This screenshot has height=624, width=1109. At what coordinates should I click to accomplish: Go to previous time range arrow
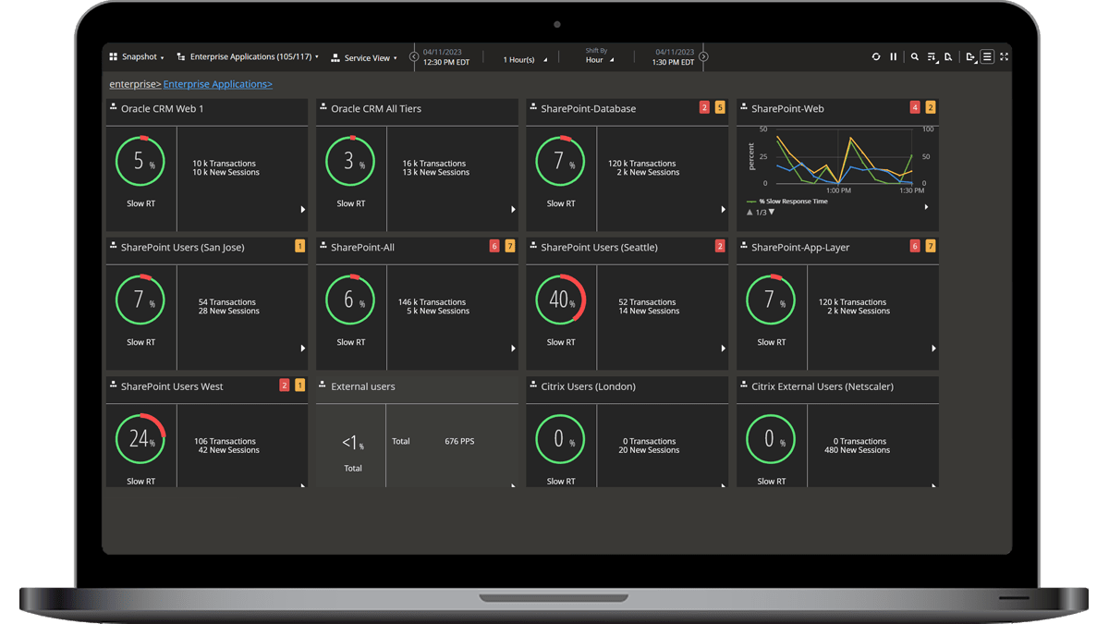(x=414, y=57)
